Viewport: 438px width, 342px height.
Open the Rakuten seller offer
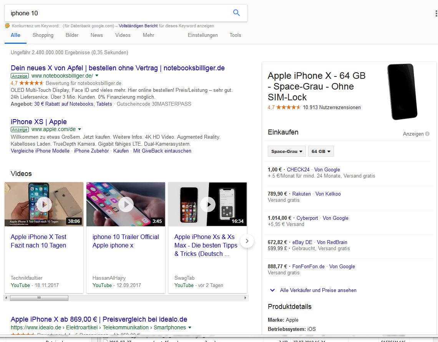301,194
